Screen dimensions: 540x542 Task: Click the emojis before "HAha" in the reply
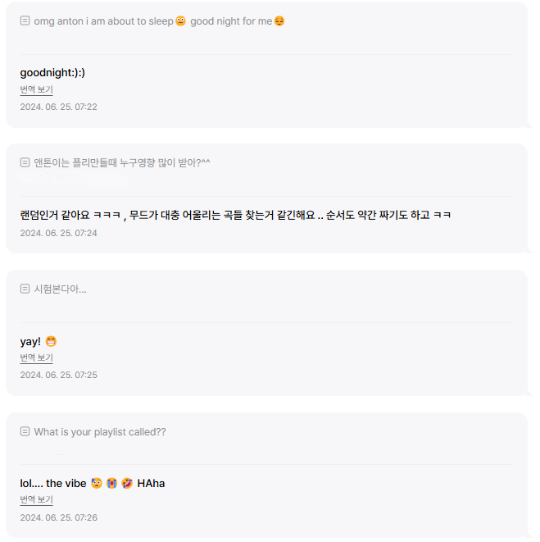(111, 483)
